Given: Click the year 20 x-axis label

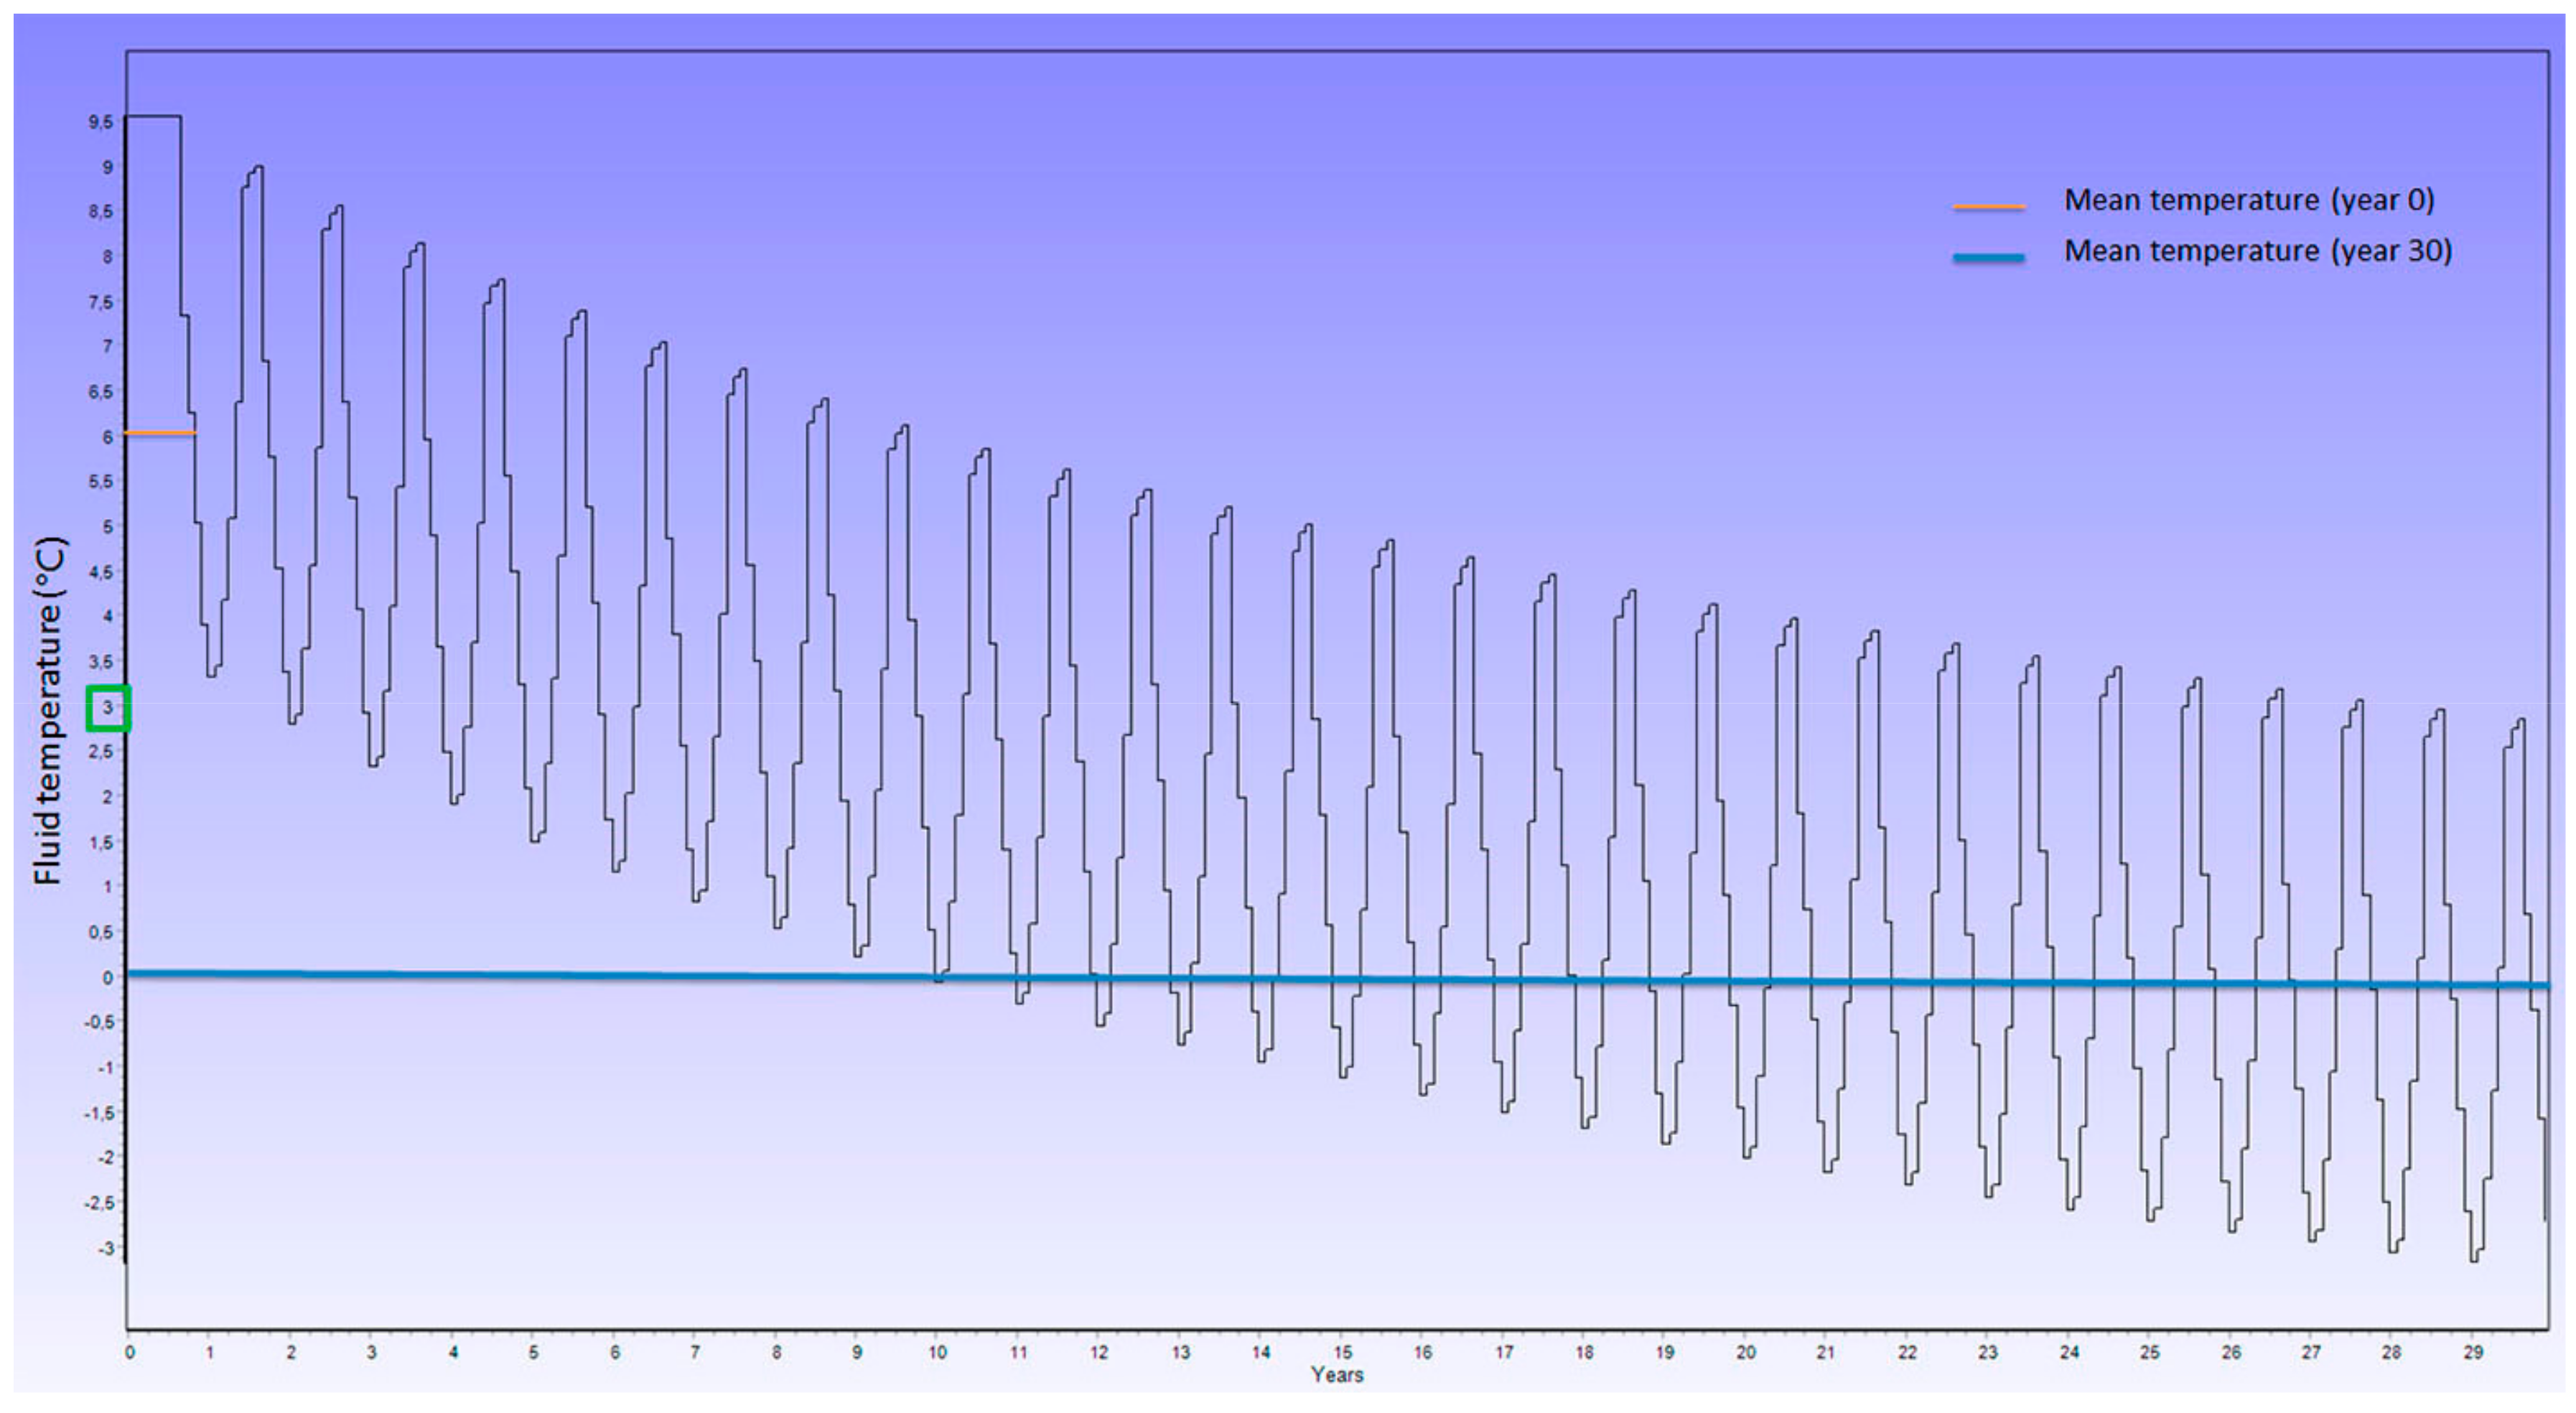Looking at the screenshot, I should coord(1746,1352).
